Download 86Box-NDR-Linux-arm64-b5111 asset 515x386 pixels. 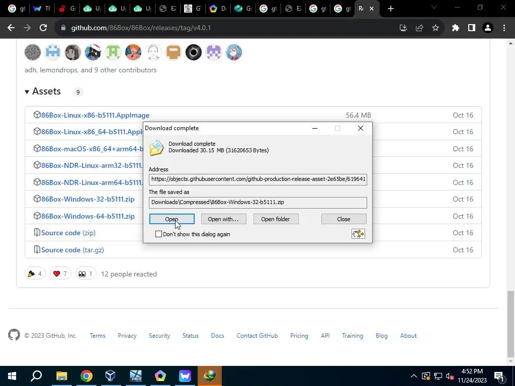(92, 182)
